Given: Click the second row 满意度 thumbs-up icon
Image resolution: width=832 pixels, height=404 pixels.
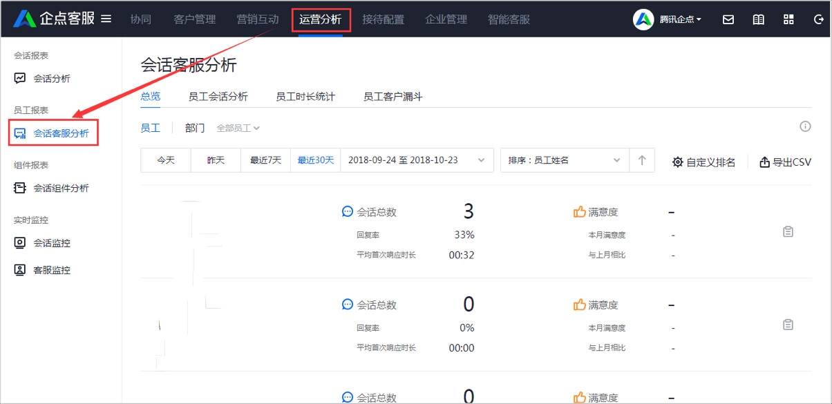Looking at the screenshot, I should tap(580, 305).
